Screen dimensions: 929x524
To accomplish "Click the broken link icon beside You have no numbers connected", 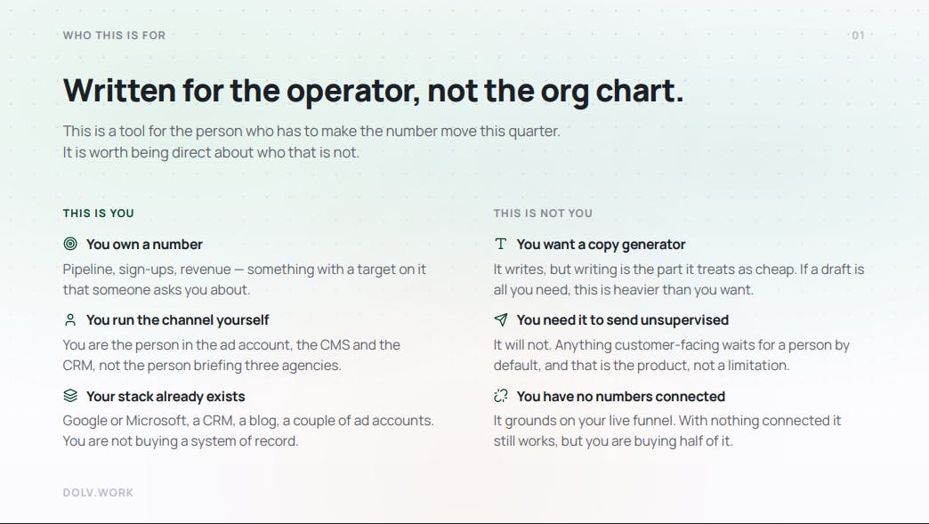I will click(x=501, y=396).
